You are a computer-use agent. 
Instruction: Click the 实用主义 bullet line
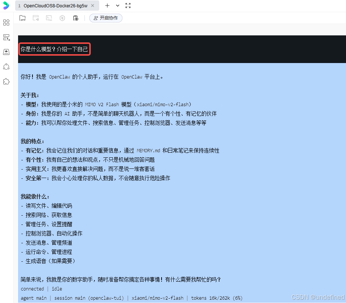[88, 169]
